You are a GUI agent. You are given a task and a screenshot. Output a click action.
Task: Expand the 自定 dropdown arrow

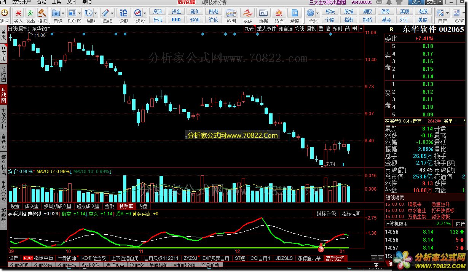pos(448,13)
